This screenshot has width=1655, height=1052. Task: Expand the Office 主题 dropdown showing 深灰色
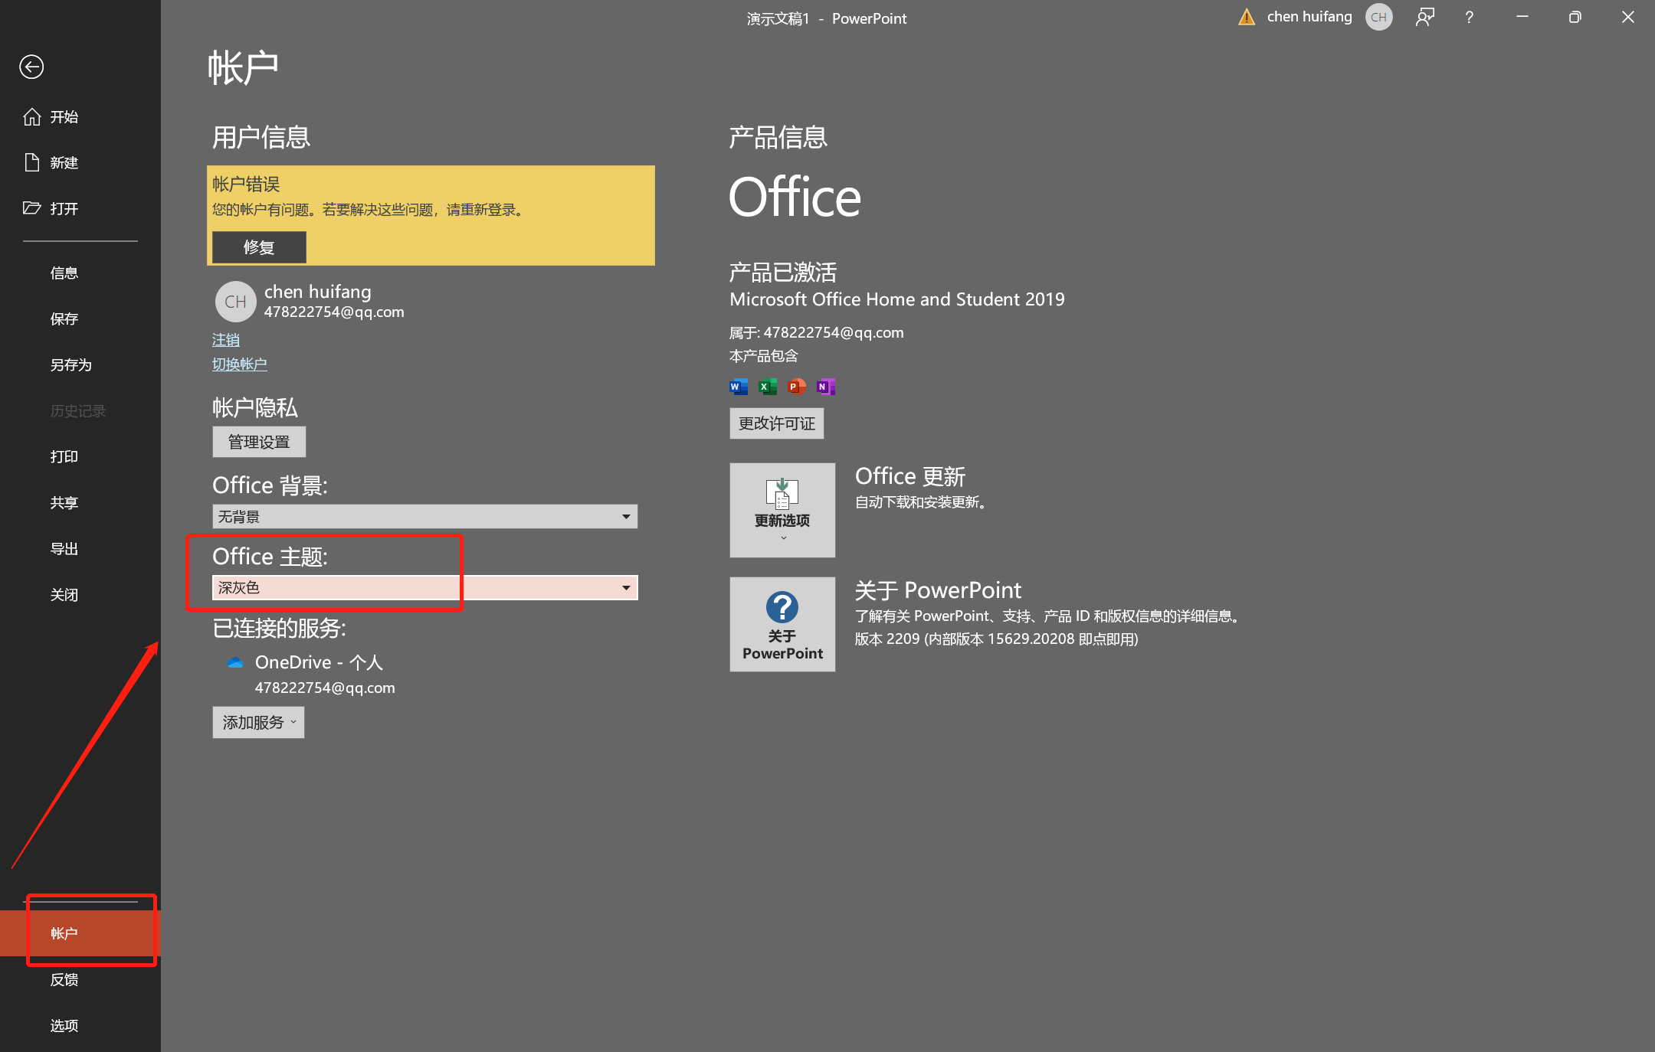[424, 587]
